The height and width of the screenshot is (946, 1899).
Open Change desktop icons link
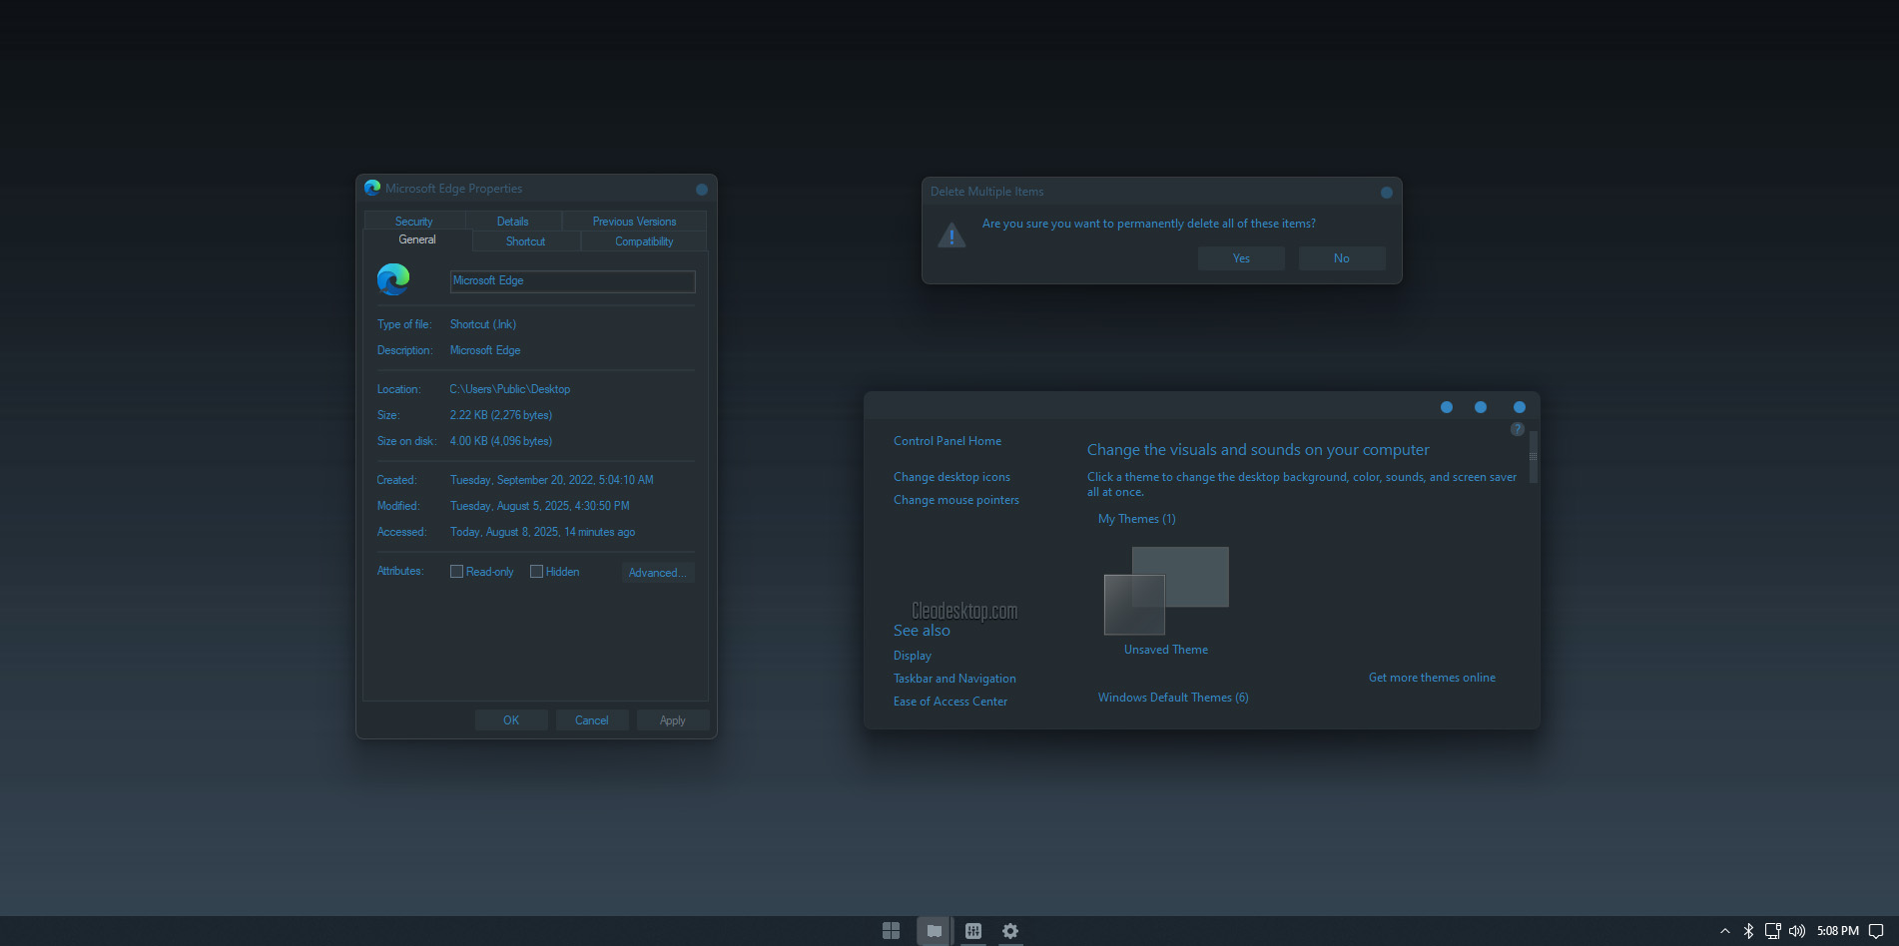click(x=951, y=477)
